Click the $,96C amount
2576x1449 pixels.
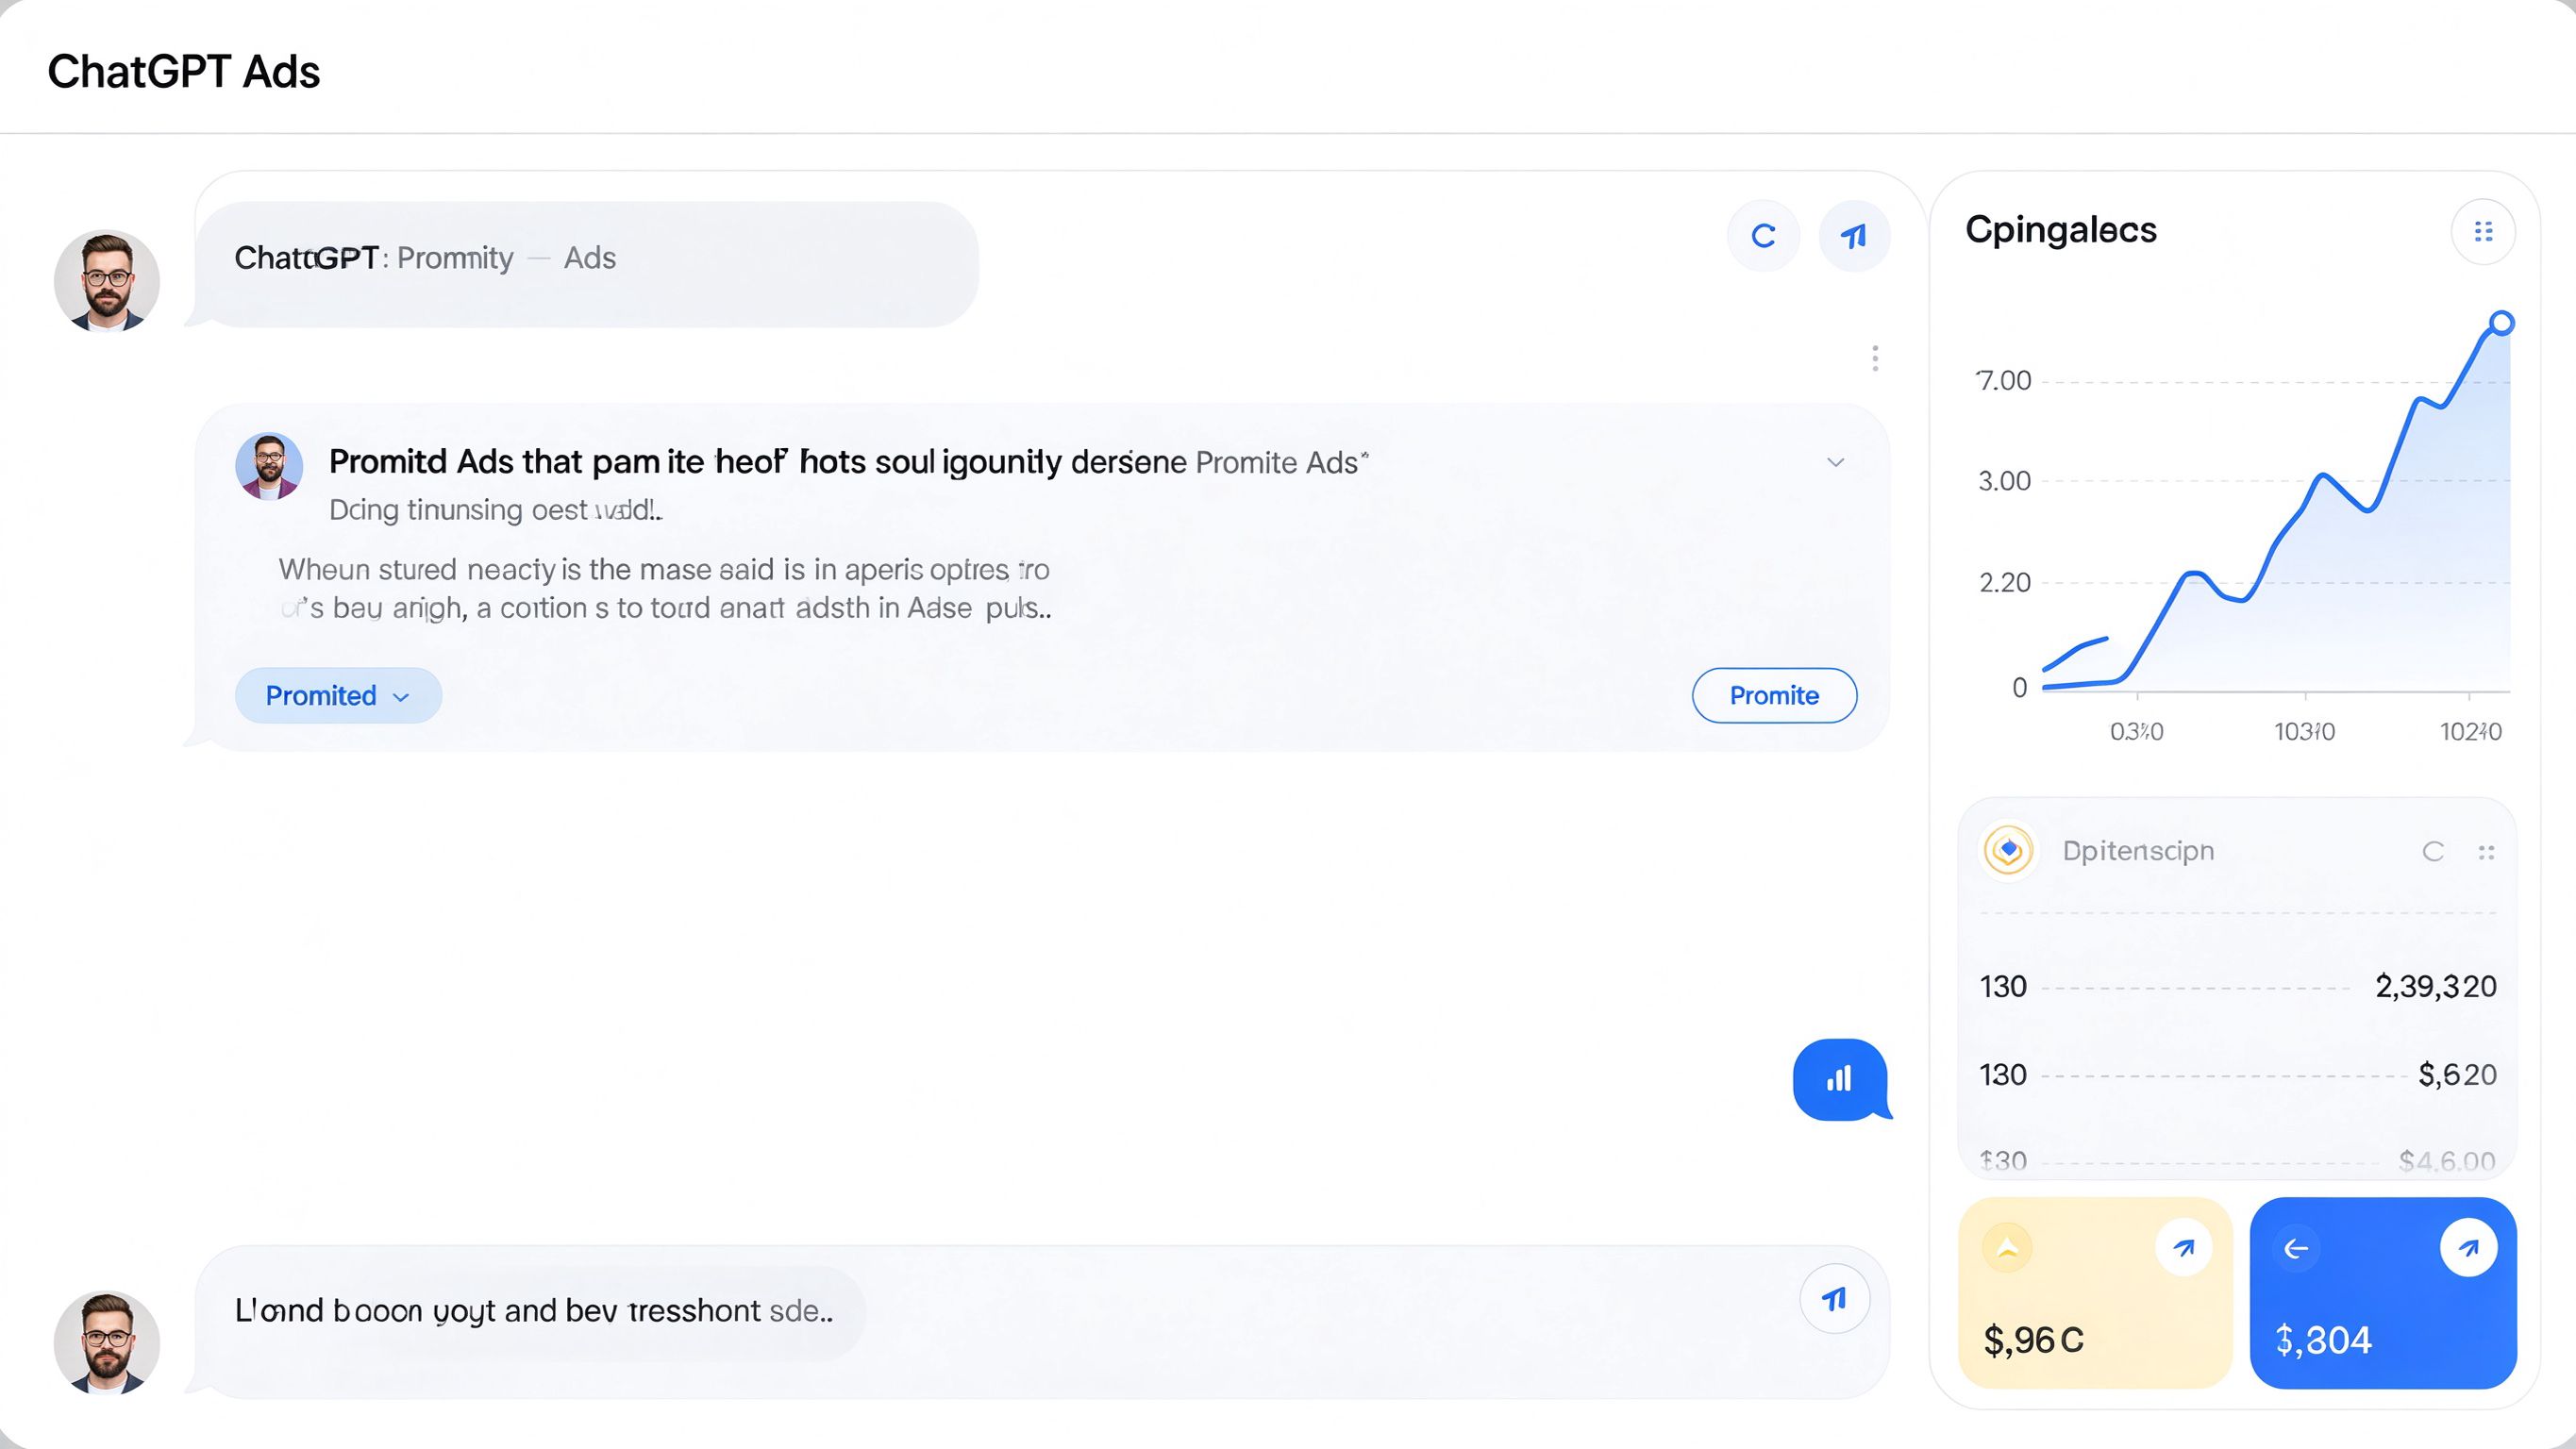pos(2034,1340)
